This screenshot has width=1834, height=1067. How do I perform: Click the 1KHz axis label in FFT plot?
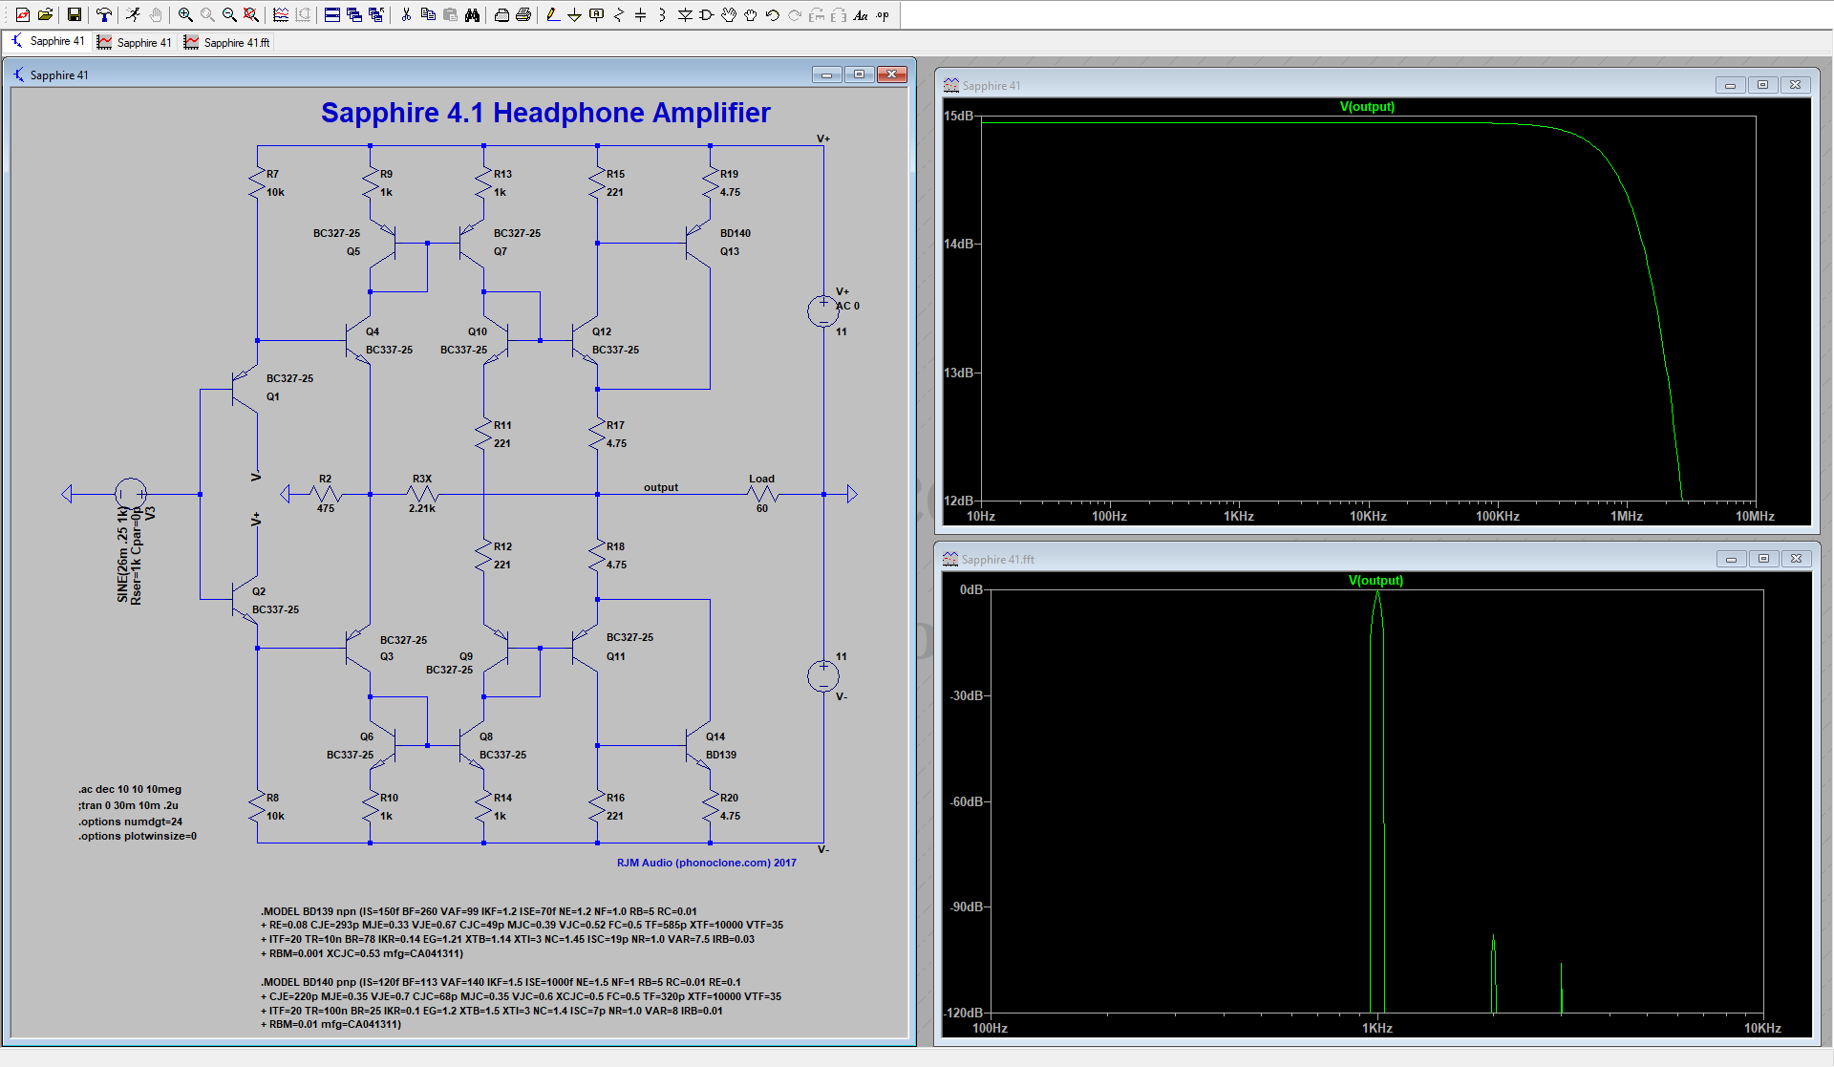pyautogui.click(x=1376, y=1028)
